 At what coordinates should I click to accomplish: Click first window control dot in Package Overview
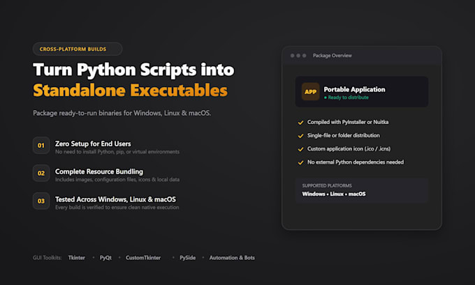tap(292, 56)
